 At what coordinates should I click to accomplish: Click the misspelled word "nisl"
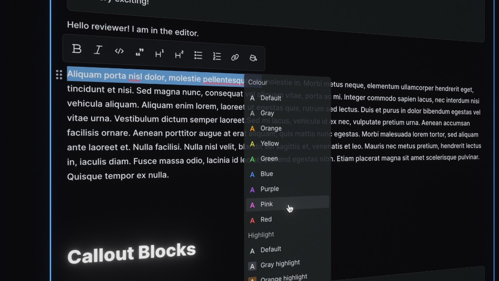(134, 77)
